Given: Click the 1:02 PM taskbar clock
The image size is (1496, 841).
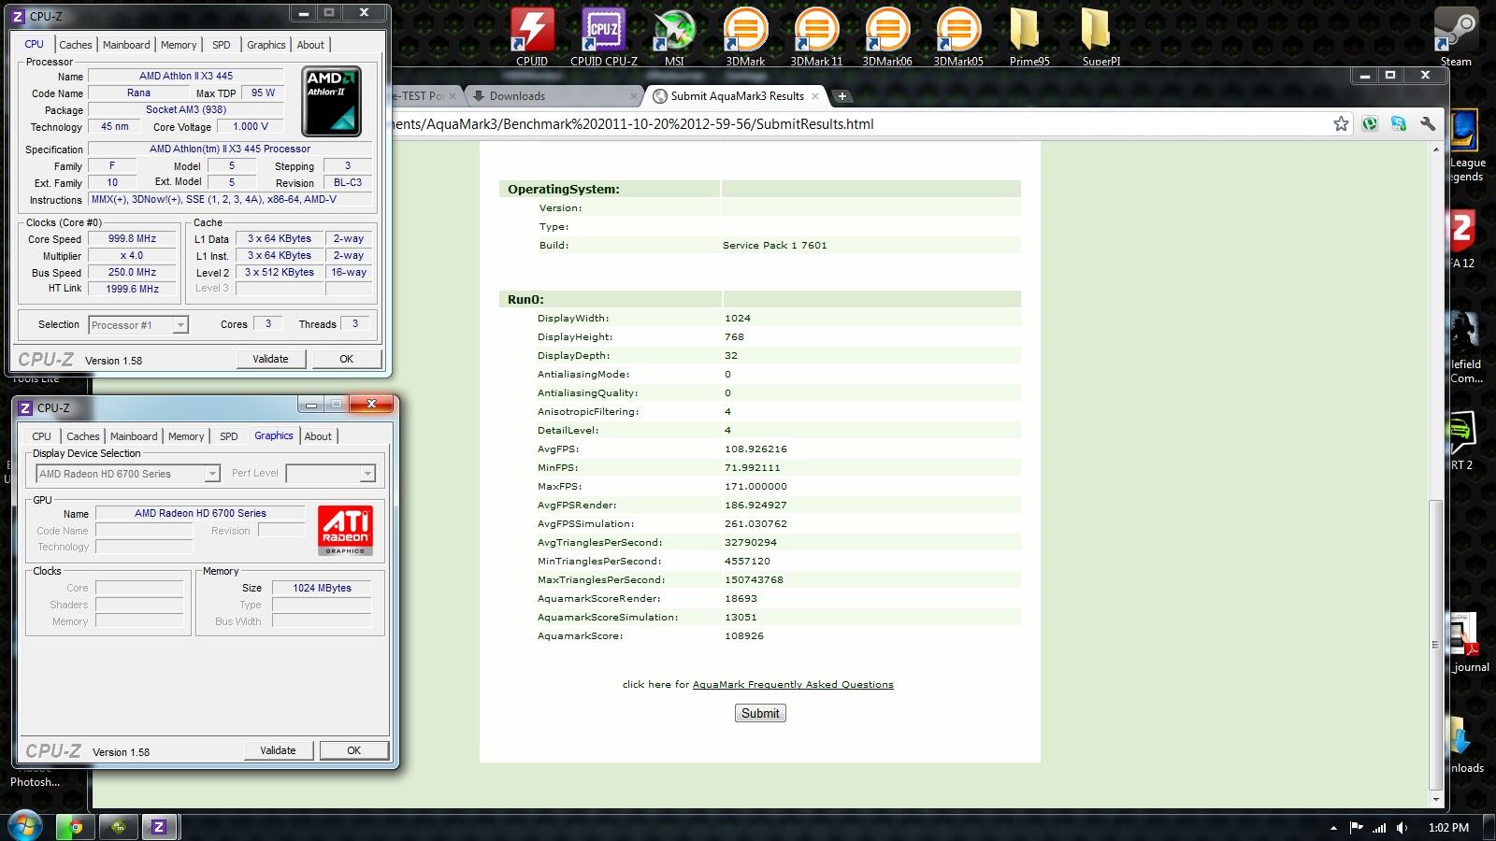Looking at the screenshot, I should pyautogui.click(x=1449, y=827).
